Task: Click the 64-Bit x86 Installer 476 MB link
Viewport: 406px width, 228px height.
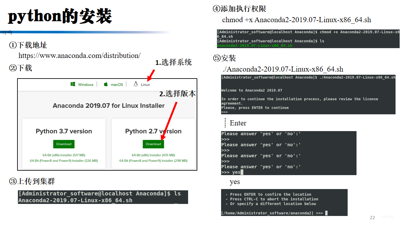Action: click(153, 155)
